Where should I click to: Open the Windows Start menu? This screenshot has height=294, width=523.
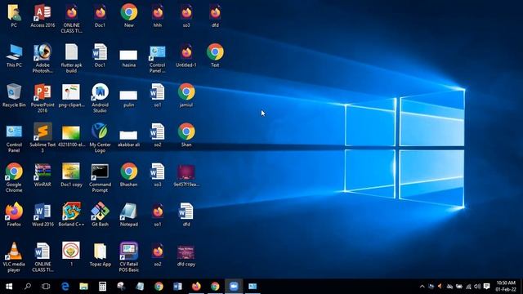click(9, 287)
